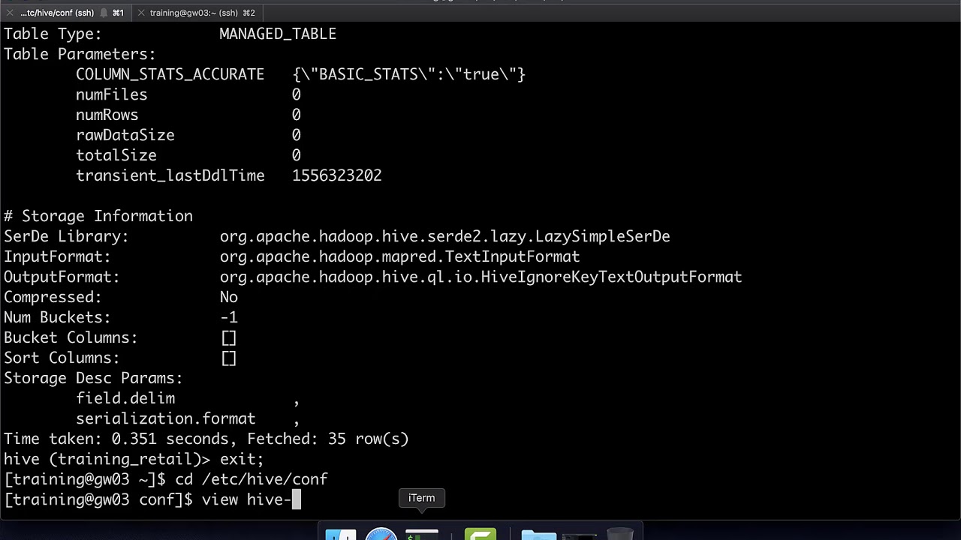Click the 'Time taken: 0.351 seconds' line
Viewport: 961px width, 540px height.
206,439
